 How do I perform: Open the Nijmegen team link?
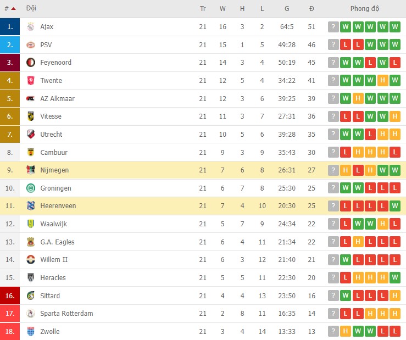click(x=54, y=170)
